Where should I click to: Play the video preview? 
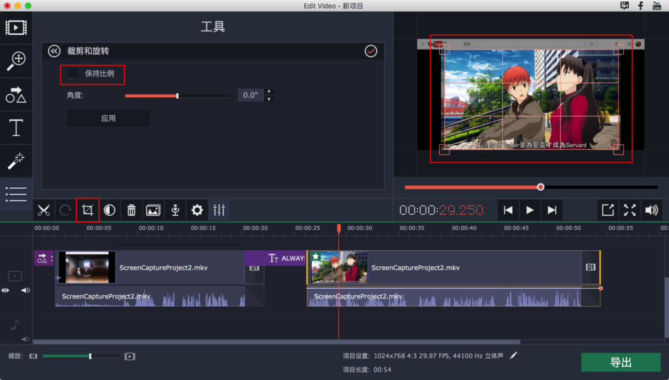[x=530, y=210]
